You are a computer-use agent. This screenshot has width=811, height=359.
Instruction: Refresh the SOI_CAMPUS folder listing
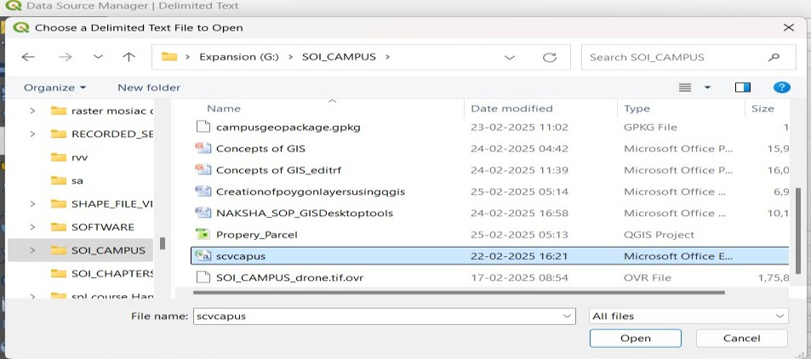(x=549, y=57)
